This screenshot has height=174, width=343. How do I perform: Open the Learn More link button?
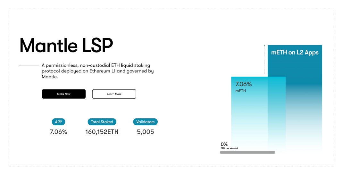[114, 94]
